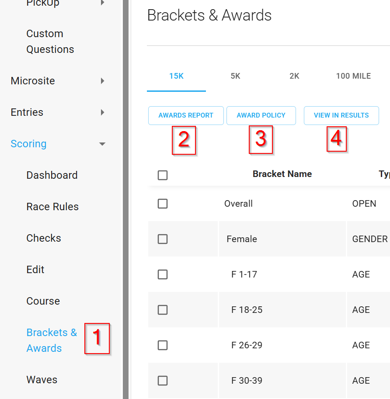
Task: Tick the F 18-25 bracket checkbox
Action: (x=163, y=310)
